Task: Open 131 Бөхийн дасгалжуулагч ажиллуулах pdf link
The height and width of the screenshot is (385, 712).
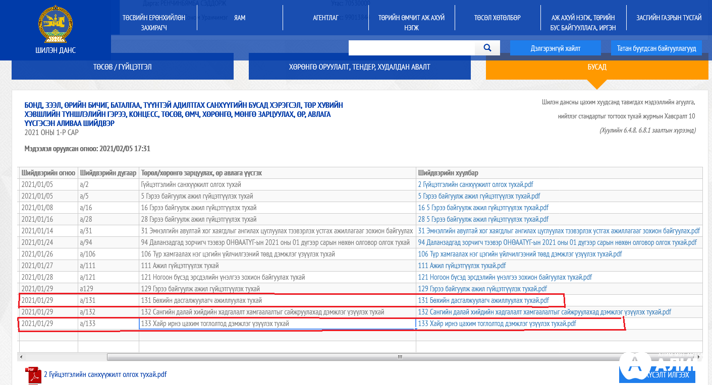Action: 483,300
